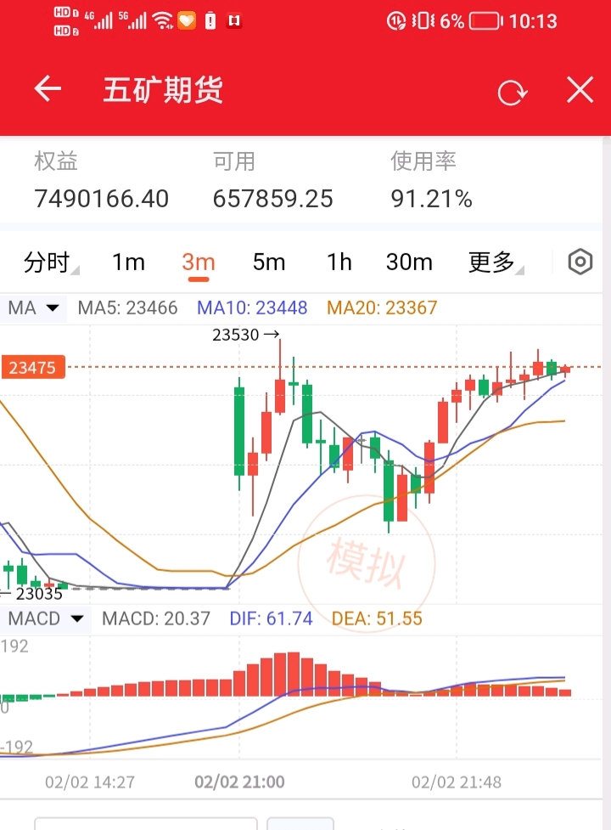Switch to 5m chart interval

(x=269, y=262)
